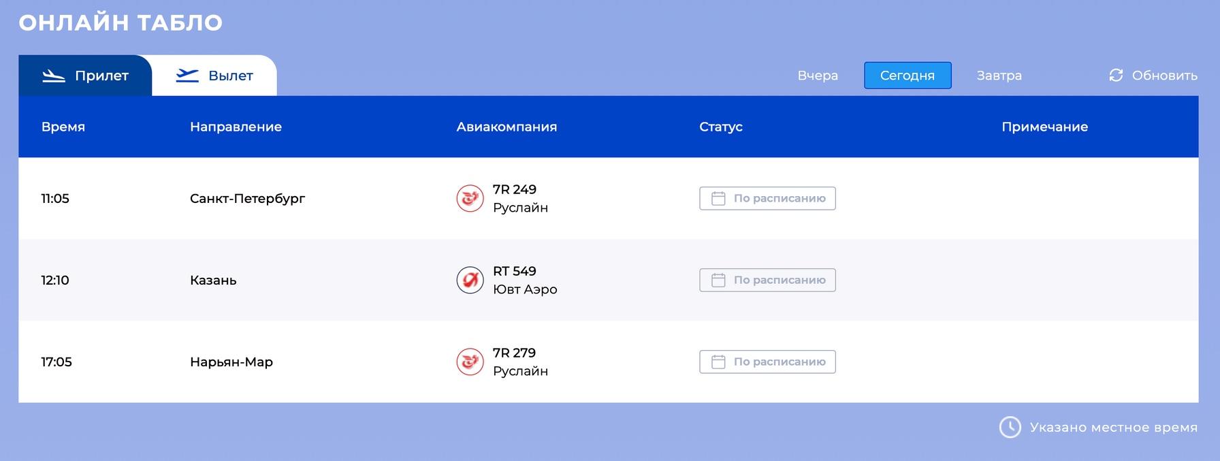Click the calendar icon in Санкт-Петербург status

pos(718,198)
